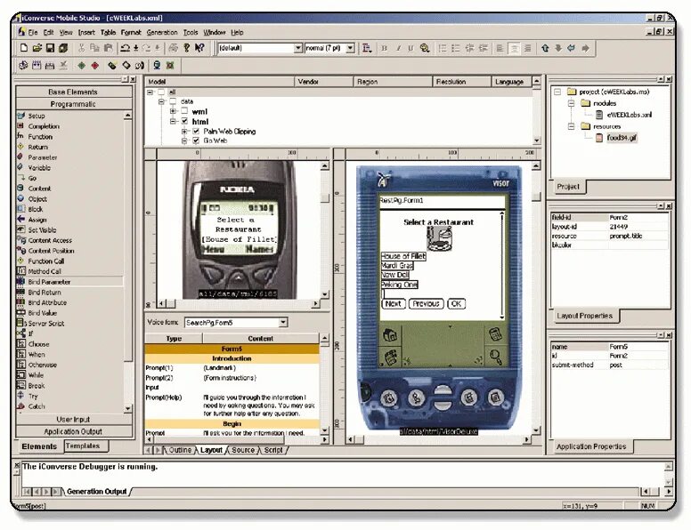Screen dimensions: 691x530
Task: Uncheck the html checkbox
Action: click(184, 121)
